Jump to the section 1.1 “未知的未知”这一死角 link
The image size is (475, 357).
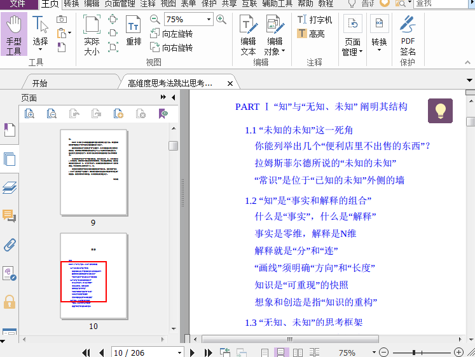click(299, 130)
